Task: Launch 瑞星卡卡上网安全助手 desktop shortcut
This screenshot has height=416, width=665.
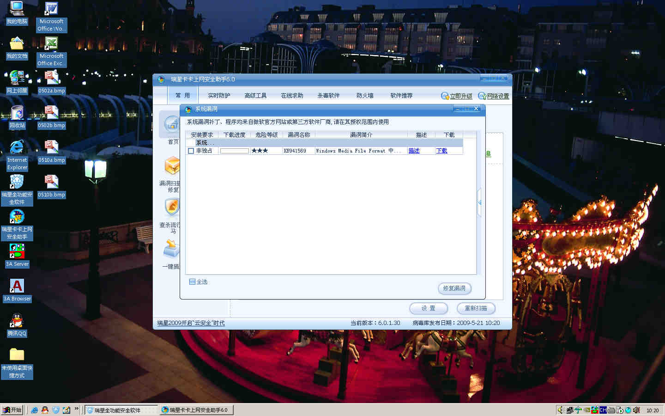Action: tap(17, 225)
